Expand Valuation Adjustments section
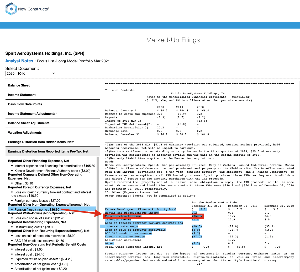300x272 pixels. (x=52, y=133)
